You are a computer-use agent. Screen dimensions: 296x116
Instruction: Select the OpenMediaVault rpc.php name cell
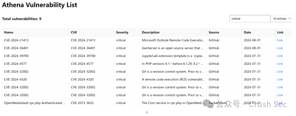(x=35, y=103)
